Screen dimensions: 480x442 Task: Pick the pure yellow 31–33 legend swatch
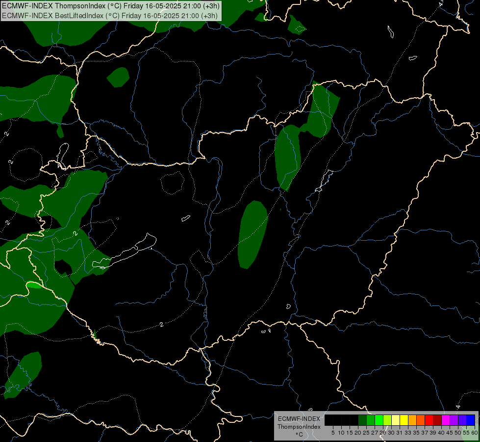(404, 420)
